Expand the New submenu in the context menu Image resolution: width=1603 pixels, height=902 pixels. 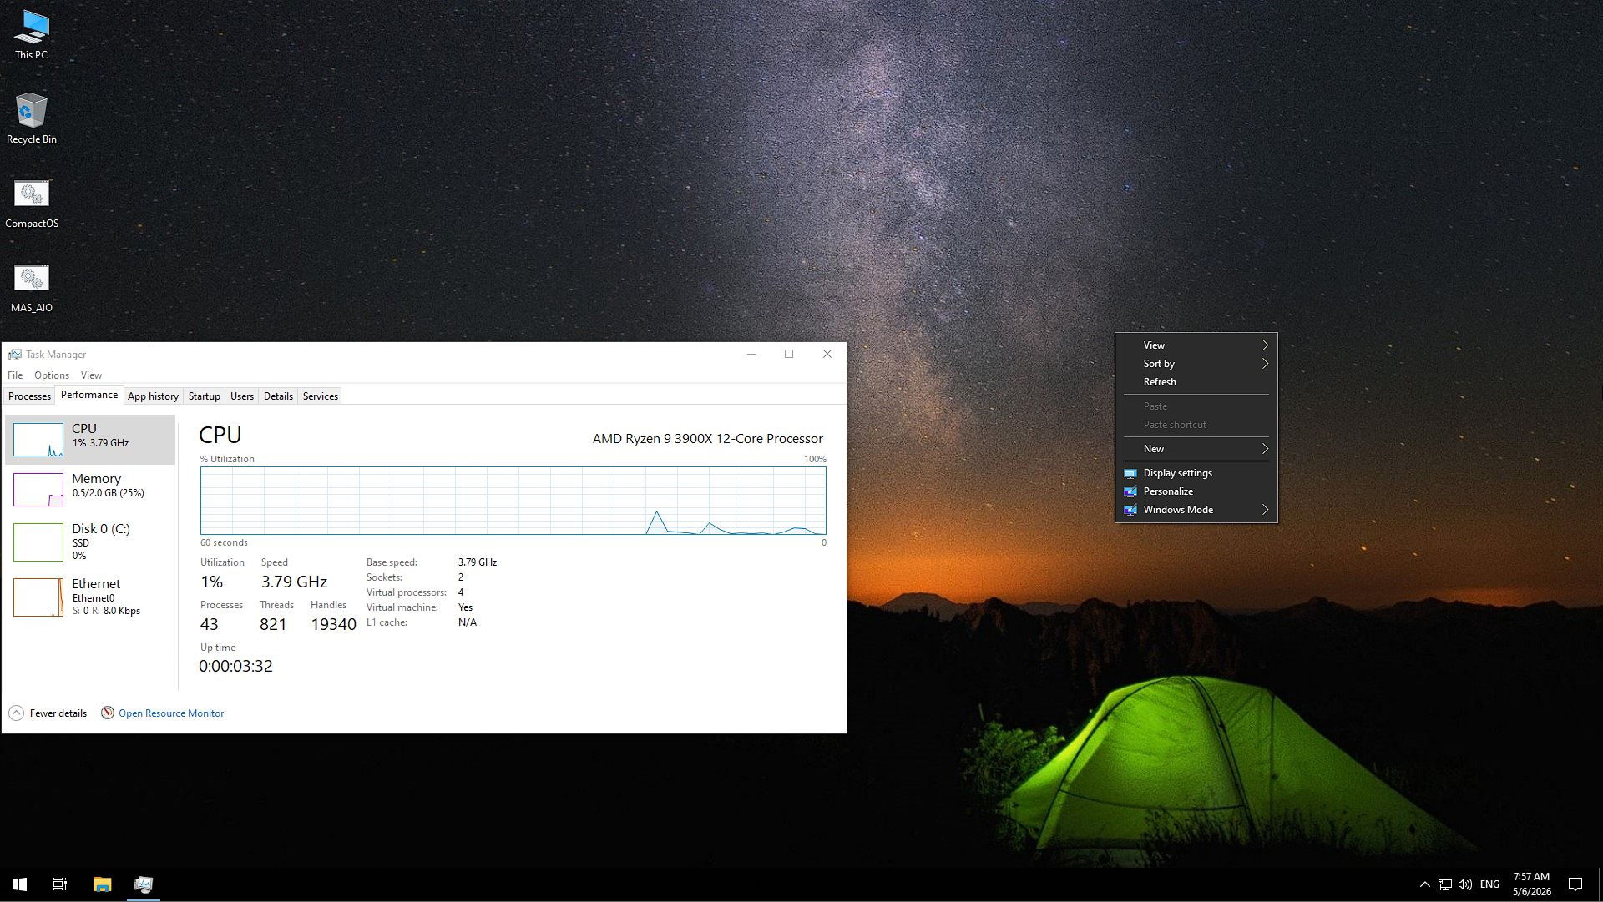pos(1196,449)
